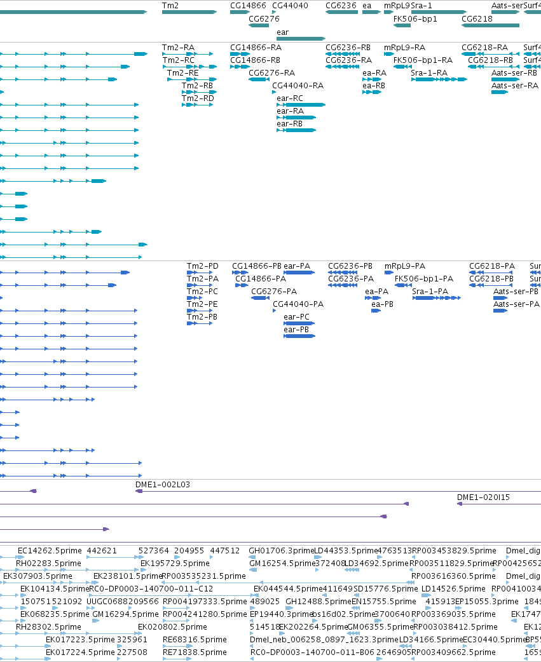Choose the CG6276-PA protein feature
Screen dimensions: 541x662
coord(261,298)
